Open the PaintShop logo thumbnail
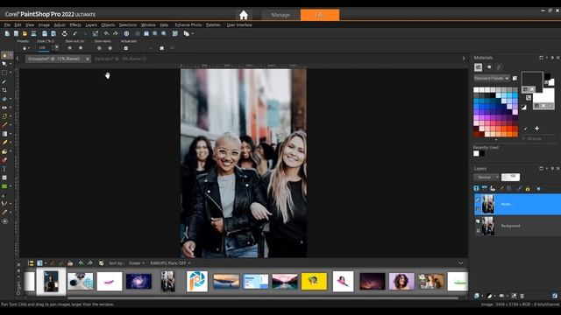This screenshot has width=561, height=315. click(x=196, y=282)
